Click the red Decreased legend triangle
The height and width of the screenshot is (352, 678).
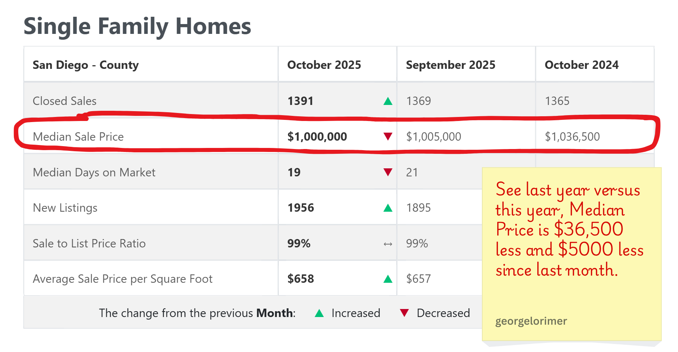[404, 313]
